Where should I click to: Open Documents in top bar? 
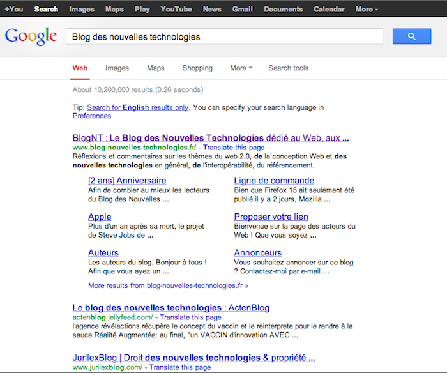(283, 9)
